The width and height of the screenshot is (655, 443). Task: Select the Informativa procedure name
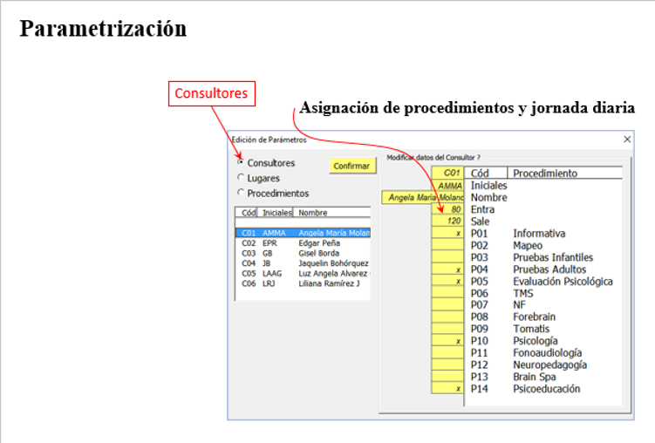click(539, 234)
